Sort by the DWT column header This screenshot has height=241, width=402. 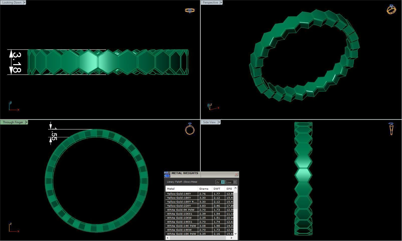pyautogui.click(x=218, y=189)
